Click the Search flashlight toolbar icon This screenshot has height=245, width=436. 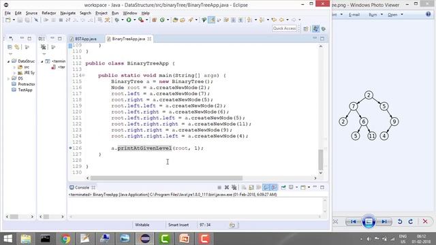[191, 20]
